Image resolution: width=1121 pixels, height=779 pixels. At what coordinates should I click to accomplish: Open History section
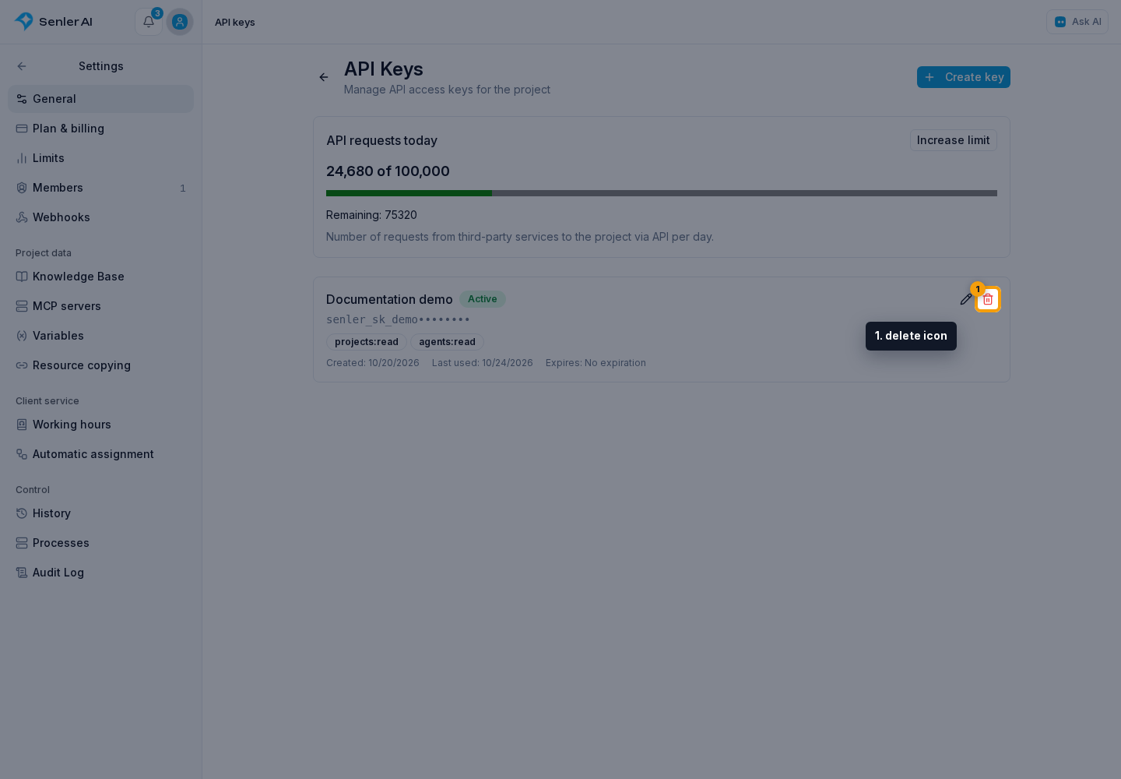[x=100, y=513]
